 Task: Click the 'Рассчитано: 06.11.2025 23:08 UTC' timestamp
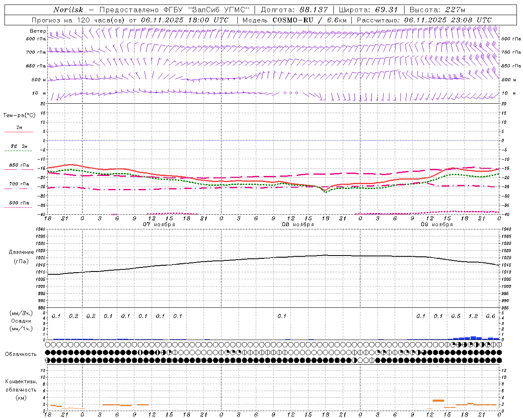coord(424,20)
